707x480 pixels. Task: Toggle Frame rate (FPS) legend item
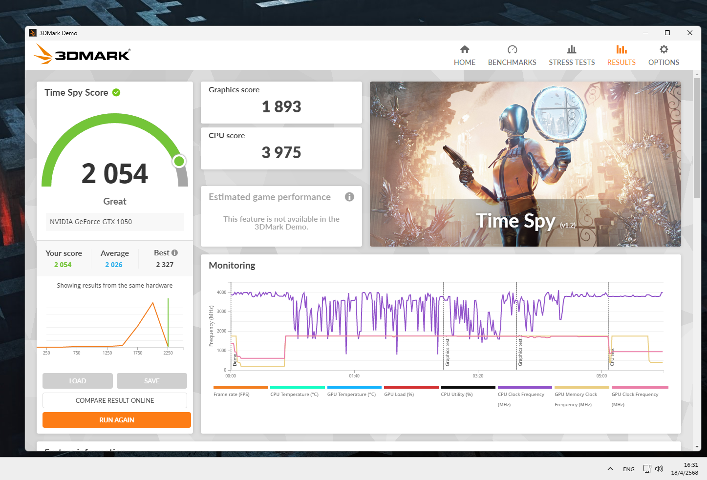coord(240,392)
